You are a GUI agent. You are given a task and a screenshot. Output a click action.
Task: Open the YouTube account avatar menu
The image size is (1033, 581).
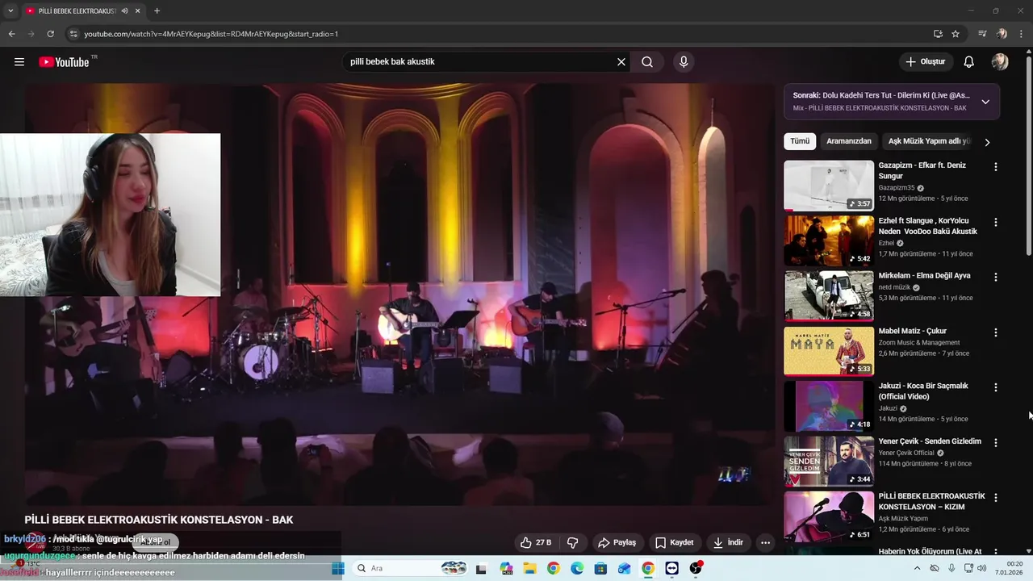(1000, 62)
